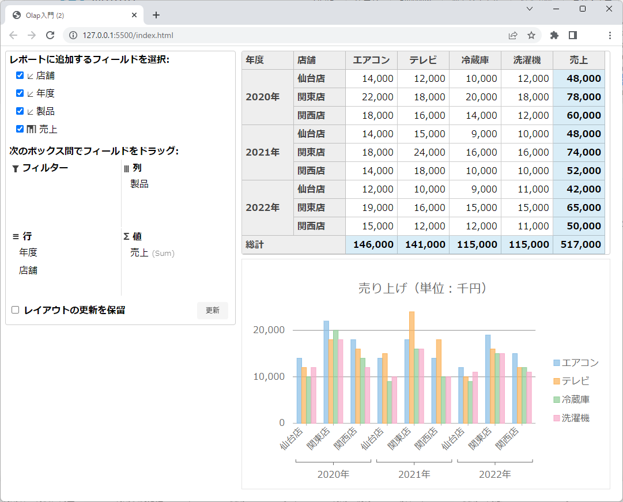Select 店舗 in the 行 box

click(x=28, y=271)
